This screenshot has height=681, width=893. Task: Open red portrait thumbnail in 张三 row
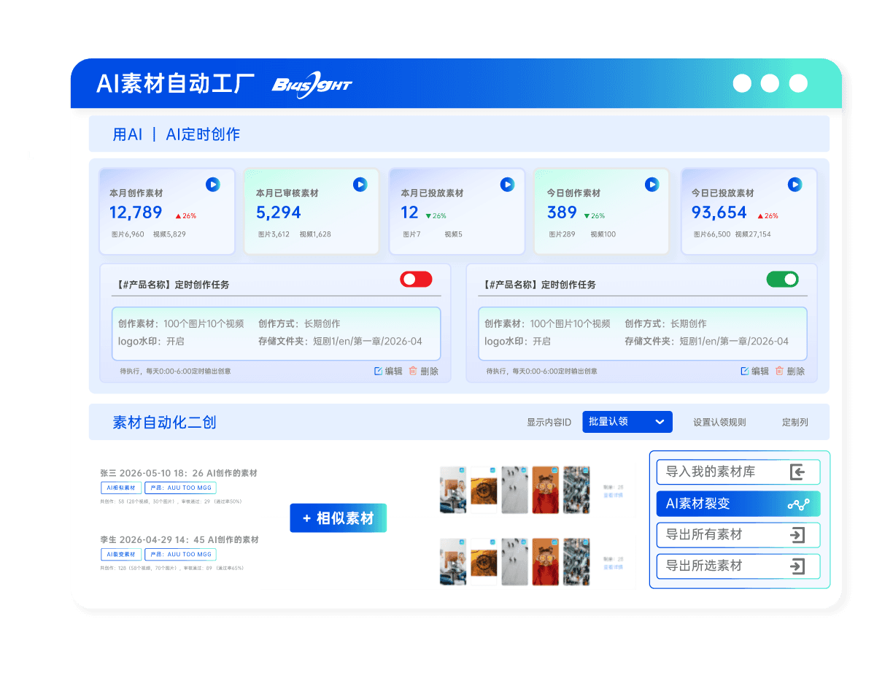pyautogui.click(x=546, y=489)
